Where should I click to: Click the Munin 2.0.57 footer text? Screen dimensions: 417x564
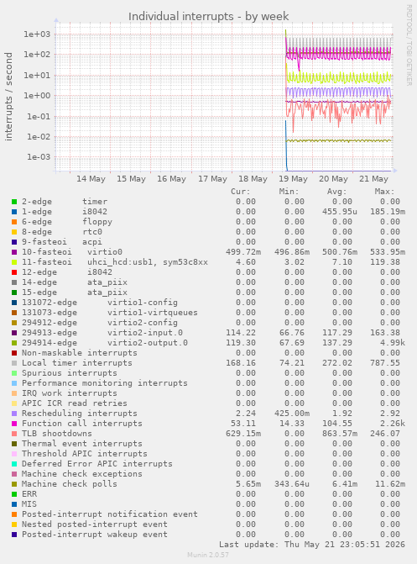coord(208,555)
